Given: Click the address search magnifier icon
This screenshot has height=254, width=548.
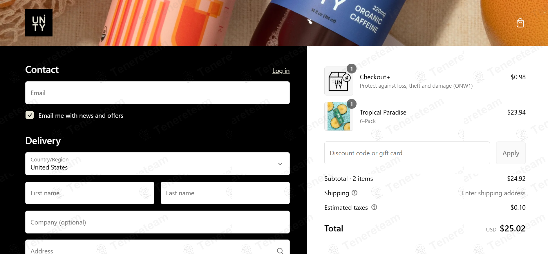Looking at the screenshot, I should tap(280, 251).
